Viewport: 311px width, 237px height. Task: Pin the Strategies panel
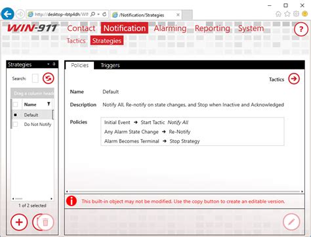(54, 64)
